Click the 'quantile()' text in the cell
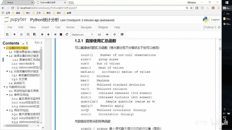This screenshot has width=232, height=130. tap(89, 102)
